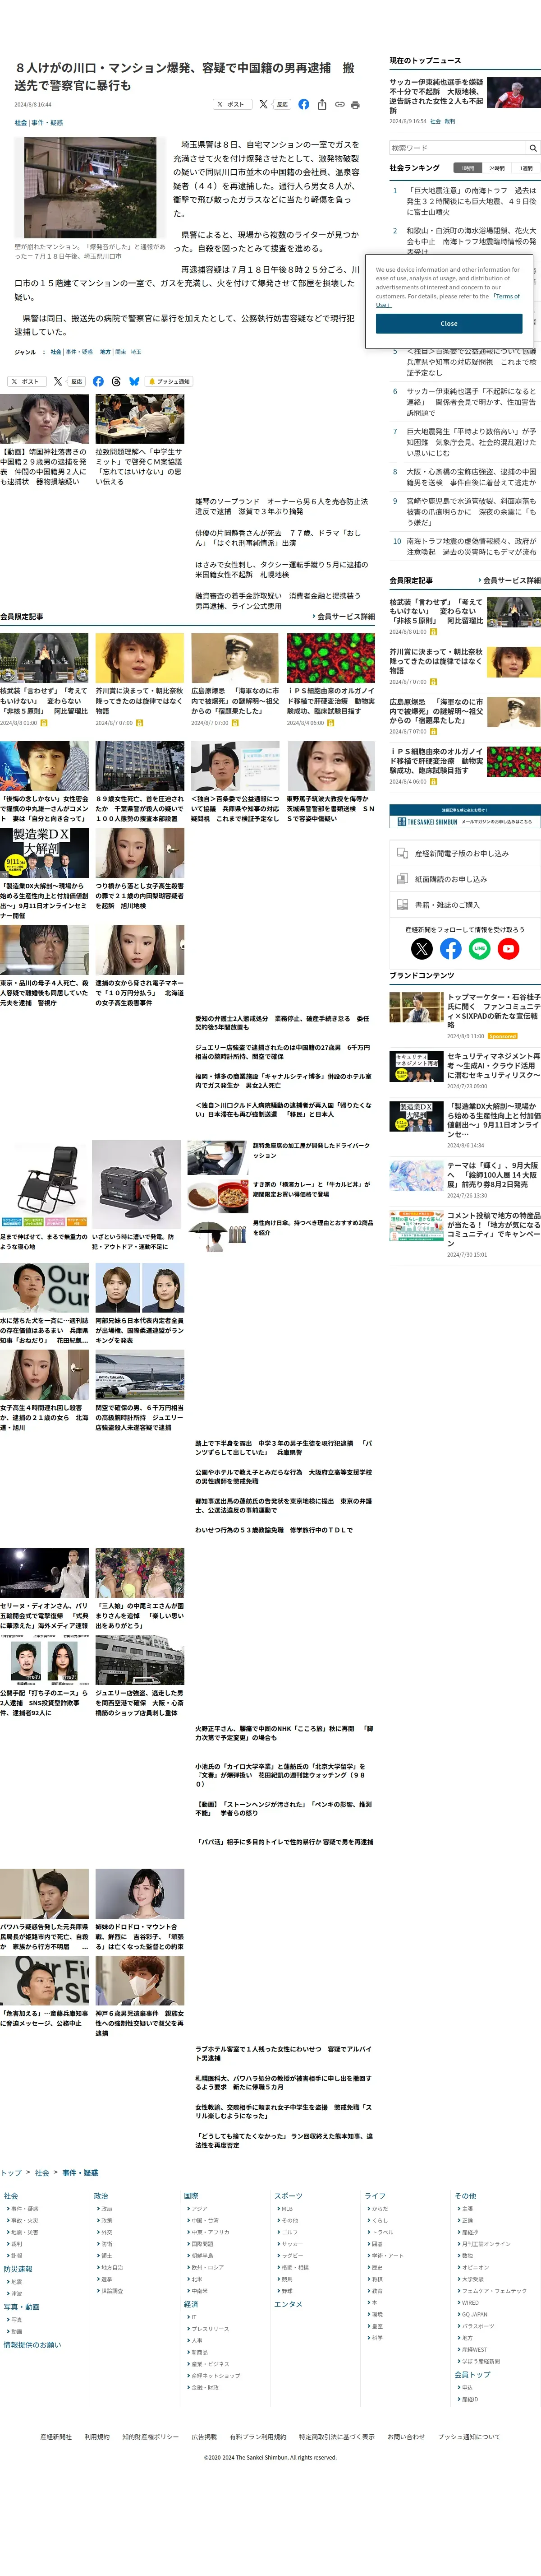Click the 反応 button below the article
The width and height of the screenshot is (541, 2576).
tap(76, 381)
